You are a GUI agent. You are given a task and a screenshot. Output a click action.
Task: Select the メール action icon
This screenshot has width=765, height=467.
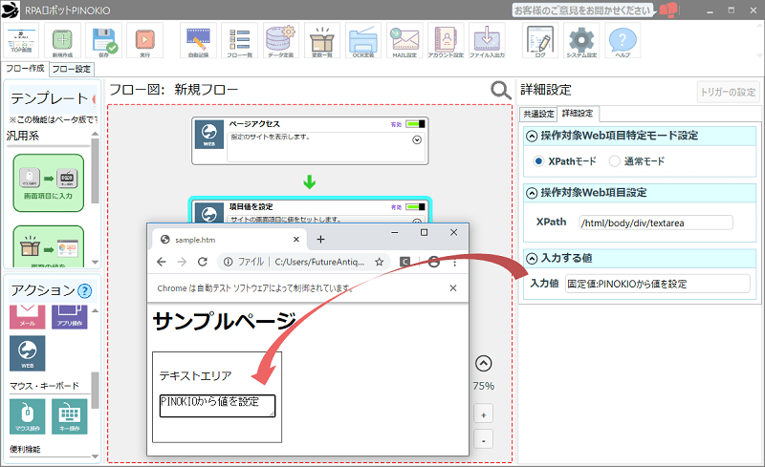(x=28, y=317)
